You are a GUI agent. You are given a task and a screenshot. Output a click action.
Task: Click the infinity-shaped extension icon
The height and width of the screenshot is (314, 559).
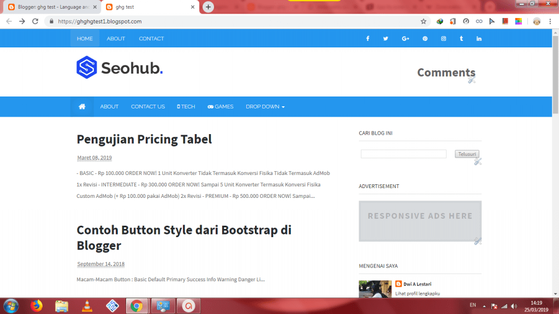point(479,21)
